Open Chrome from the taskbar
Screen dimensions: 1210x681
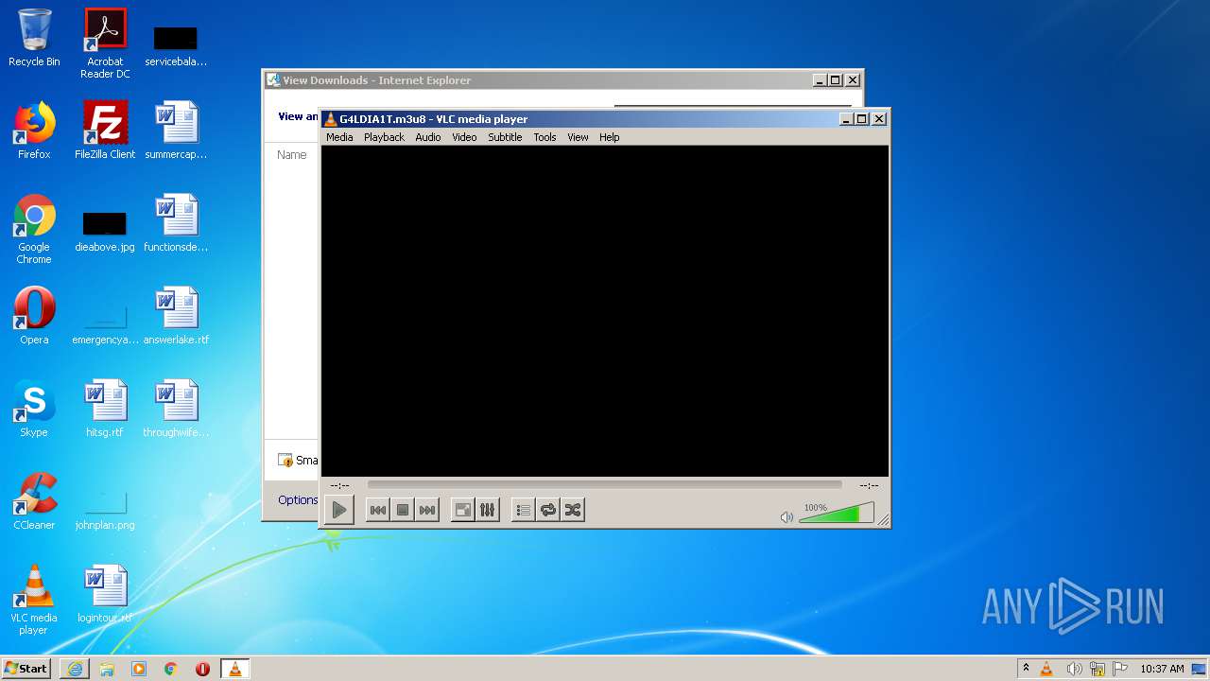coord(171,669)
